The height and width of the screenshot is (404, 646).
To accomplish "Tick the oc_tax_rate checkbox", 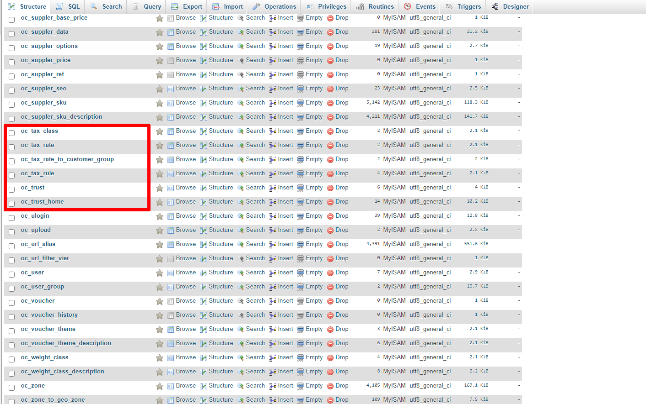I will coord(12,147).
